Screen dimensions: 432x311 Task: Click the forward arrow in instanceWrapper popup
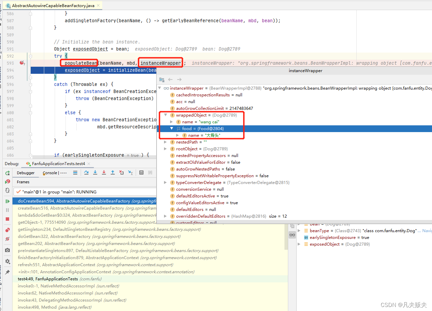[179, 80]
